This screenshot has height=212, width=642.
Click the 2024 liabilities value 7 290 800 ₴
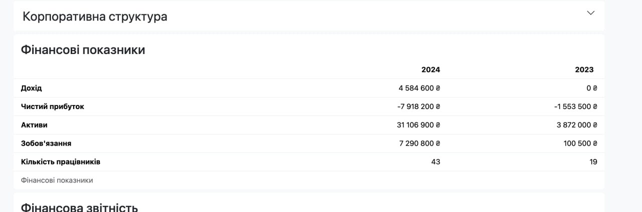(419, 143)
